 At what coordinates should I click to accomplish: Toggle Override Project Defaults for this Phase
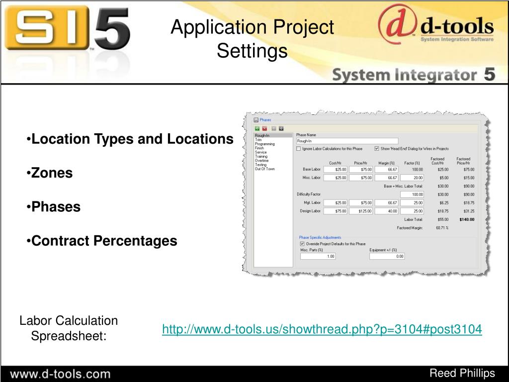302,244
